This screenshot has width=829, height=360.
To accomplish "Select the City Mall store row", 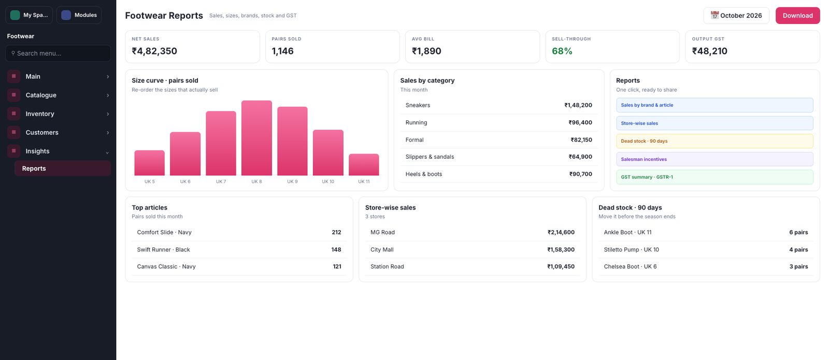I will 473,250.
